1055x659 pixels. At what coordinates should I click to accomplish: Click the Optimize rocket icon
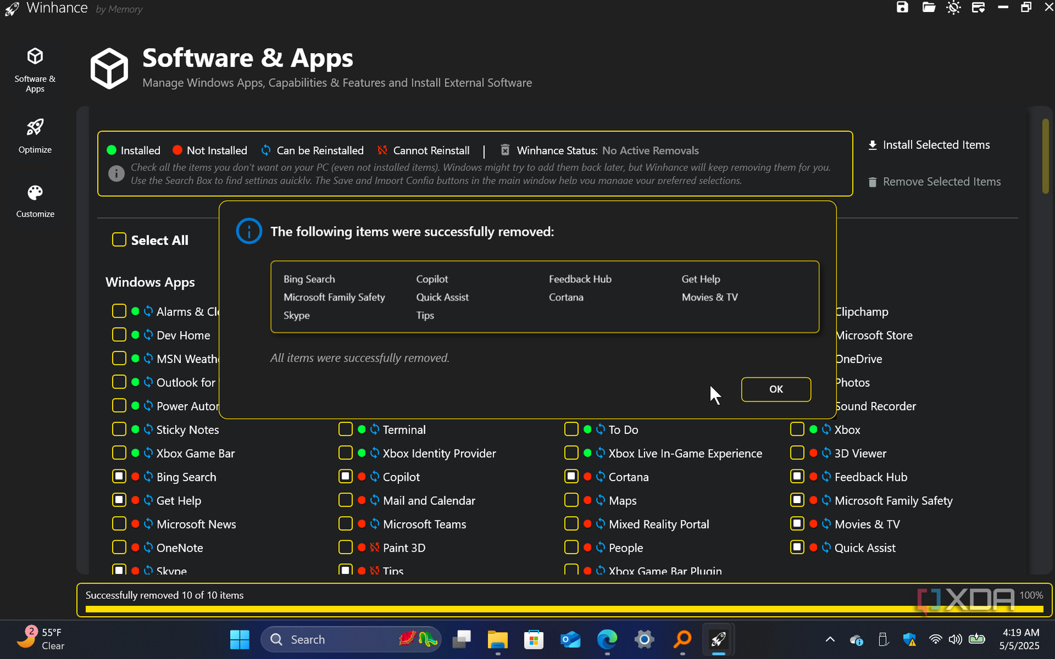(x=35, y=128)
